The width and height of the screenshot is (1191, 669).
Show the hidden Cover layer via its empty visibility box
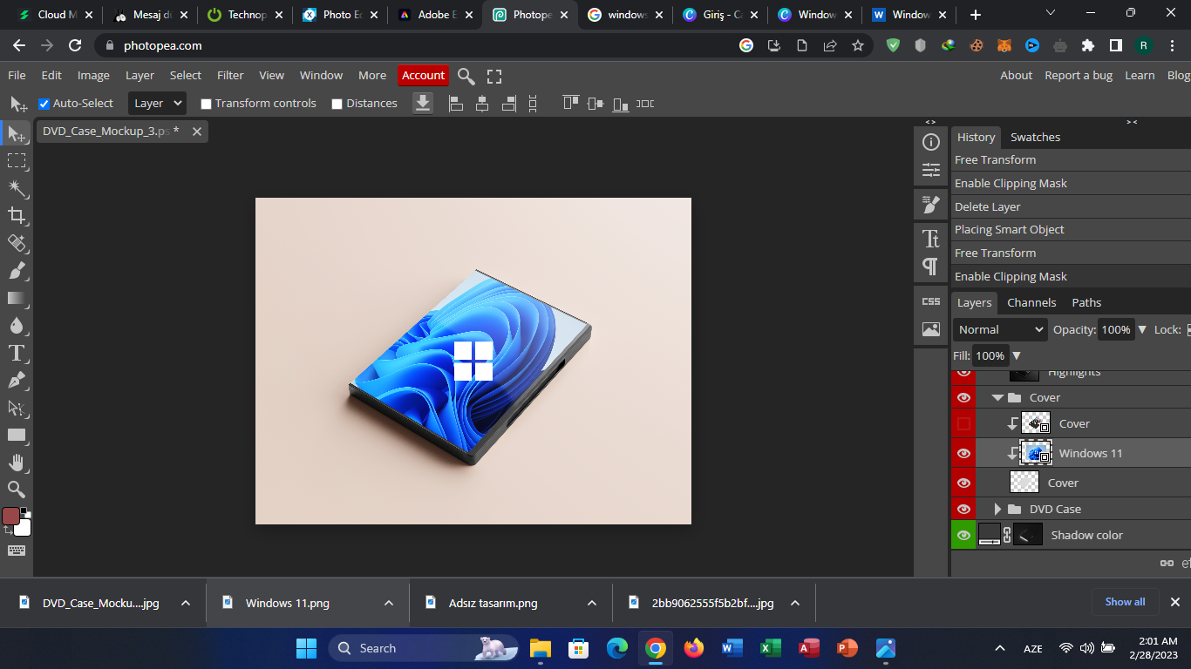pos(963,424)
